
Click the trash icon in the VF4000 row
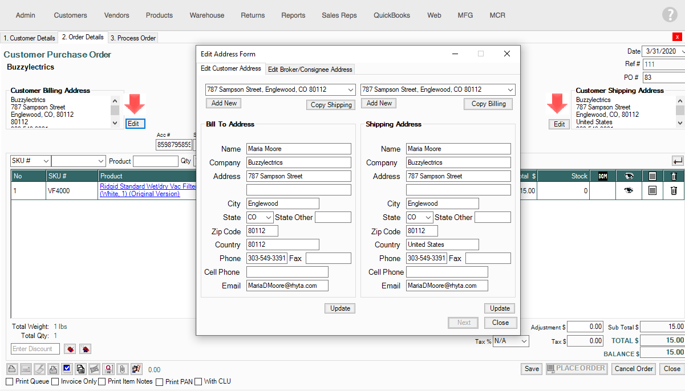(x=674, y=191)
